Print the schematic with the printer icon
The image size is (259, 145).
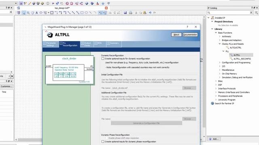click(131, 12)
